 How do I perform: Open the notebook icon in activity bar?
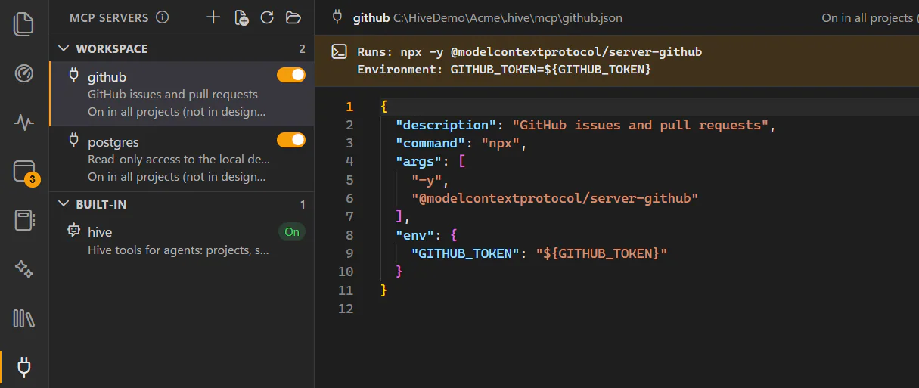pyautogui.click(x=24, y=220)
